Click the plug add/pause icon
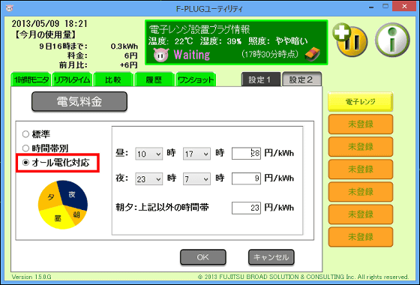 (x=349, y=40)
